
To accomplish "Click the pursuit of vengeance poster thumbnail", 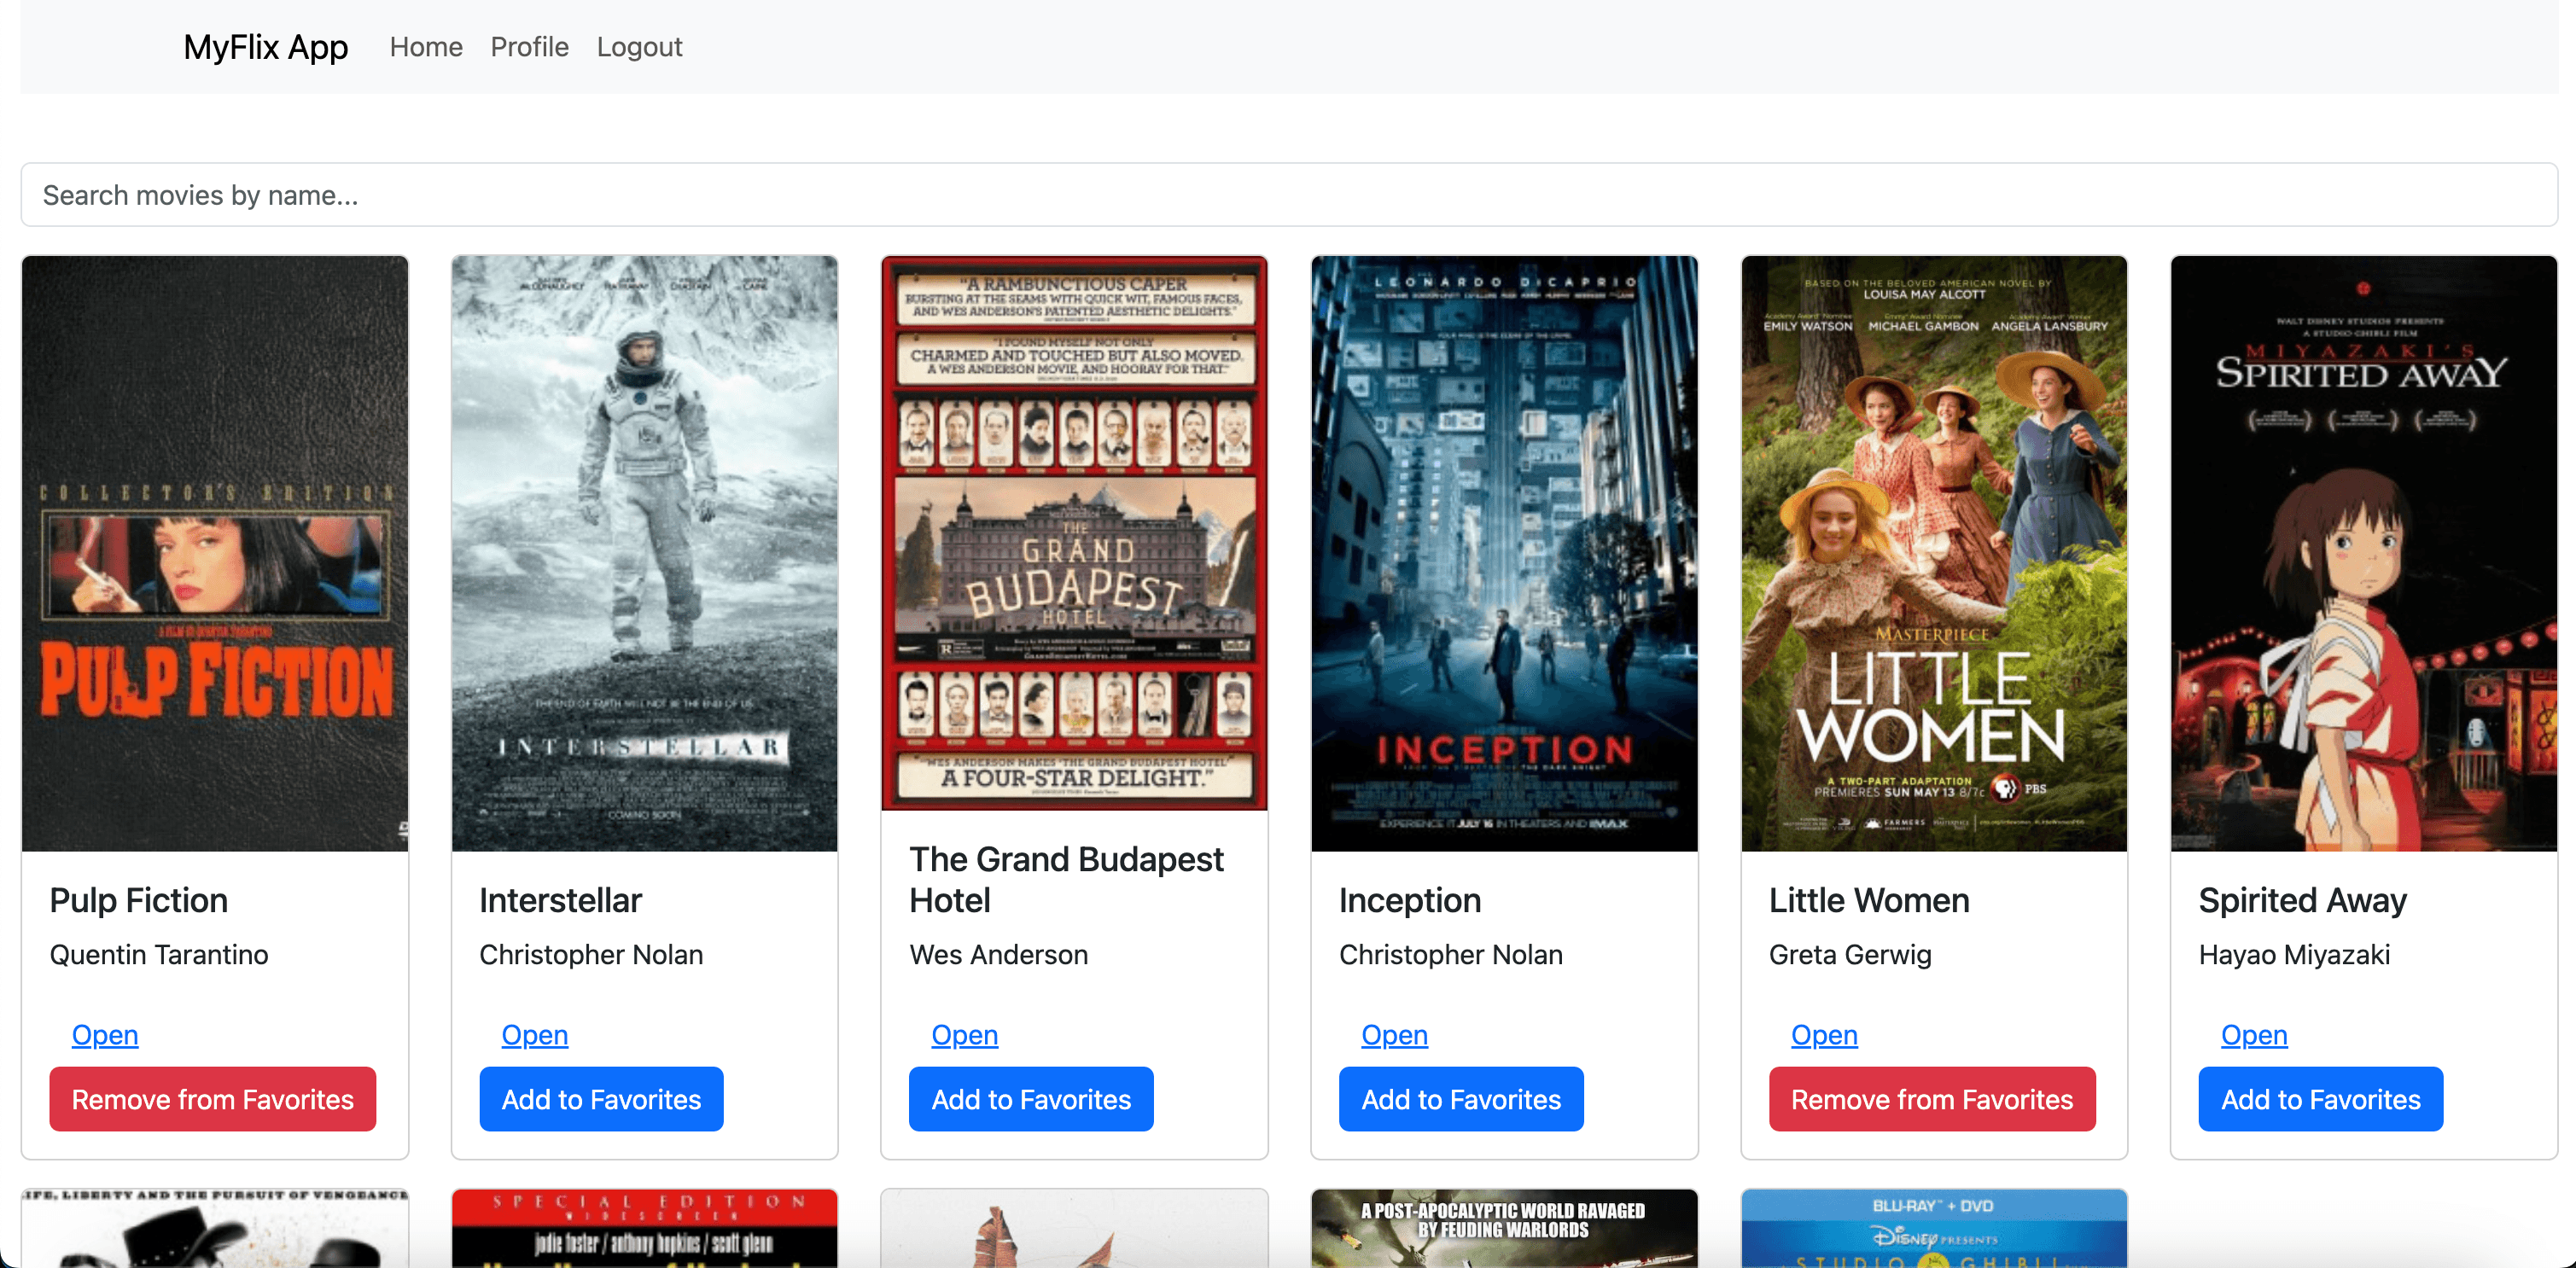I will click(215, 1228).
